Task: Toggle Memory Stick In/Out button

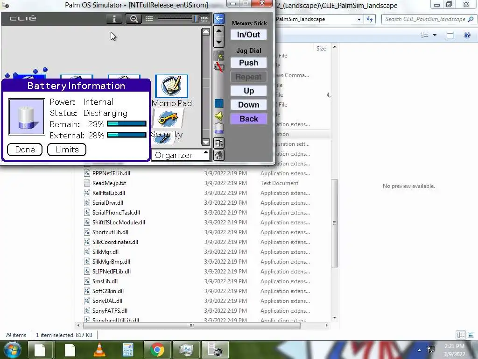Action: pos(249,35)
